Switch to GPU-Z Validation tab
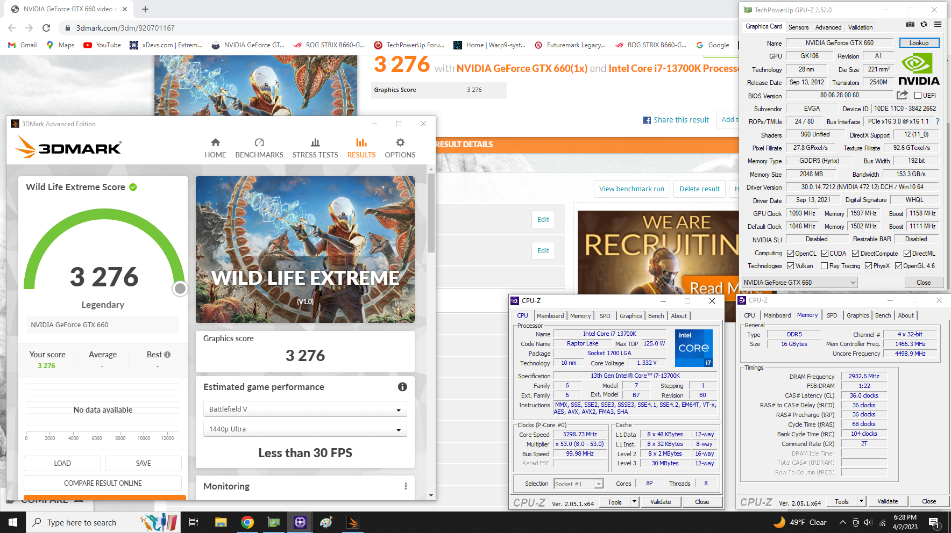This screenshot has height=533, width=951. point(860,27)
